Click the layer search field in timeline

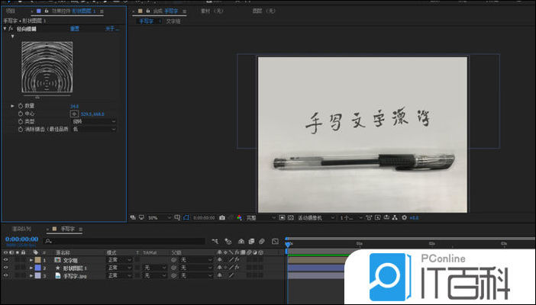tap(122, 241)
